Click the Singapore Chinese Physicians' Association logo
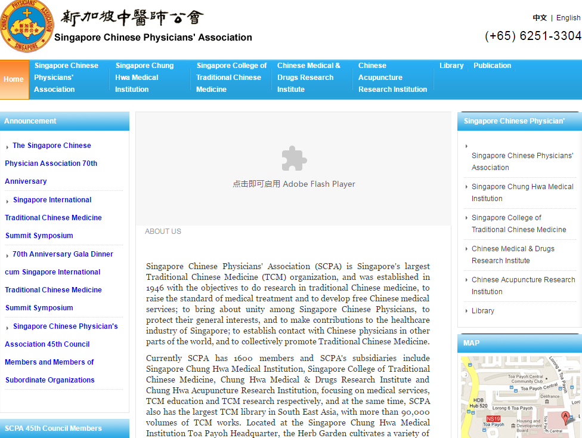 (x=27, y=26)
